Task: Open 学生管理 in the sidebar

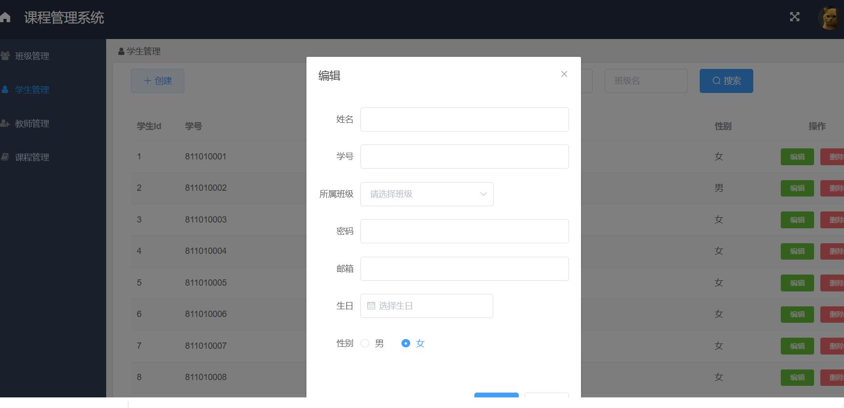Action: [x=32, y=90]
